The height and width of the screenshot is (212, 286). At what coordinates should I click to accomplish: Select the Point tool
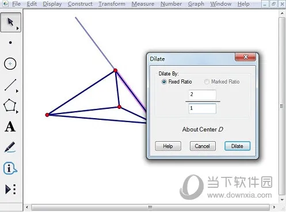click(10, 43)
